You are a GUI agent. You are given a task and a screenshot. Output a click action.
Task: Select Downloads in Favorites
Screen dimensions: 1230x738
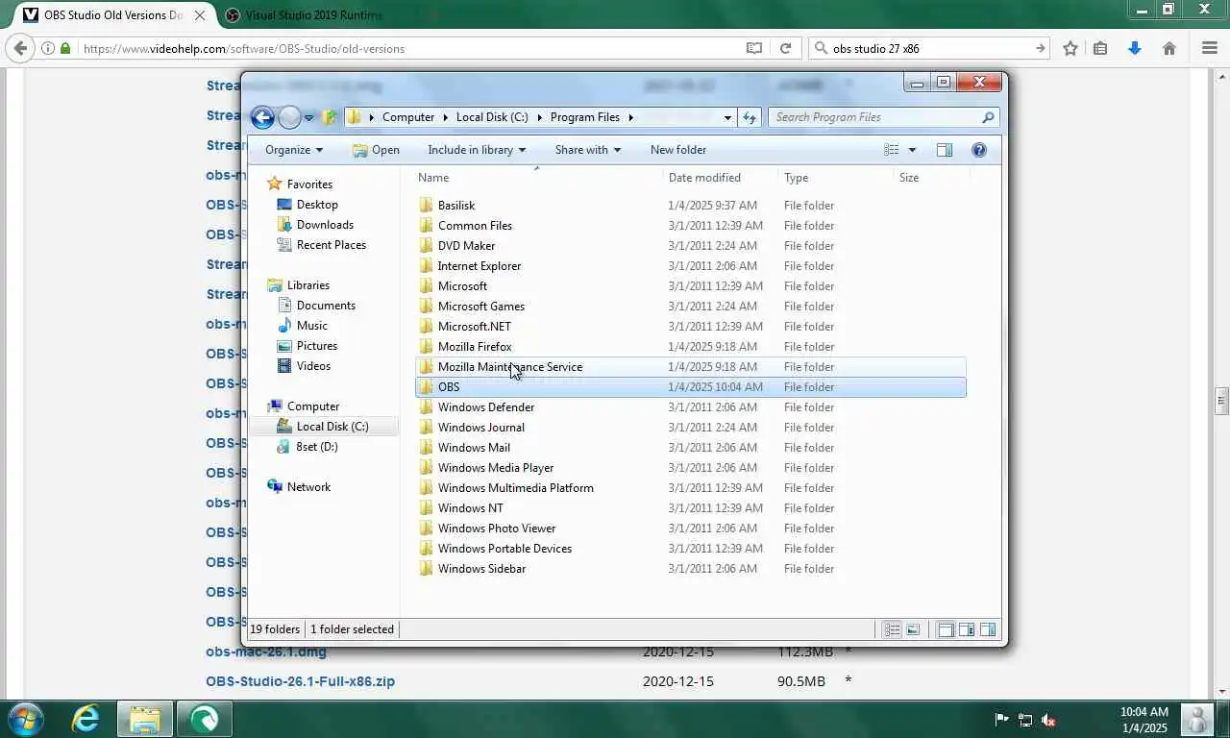325,225
